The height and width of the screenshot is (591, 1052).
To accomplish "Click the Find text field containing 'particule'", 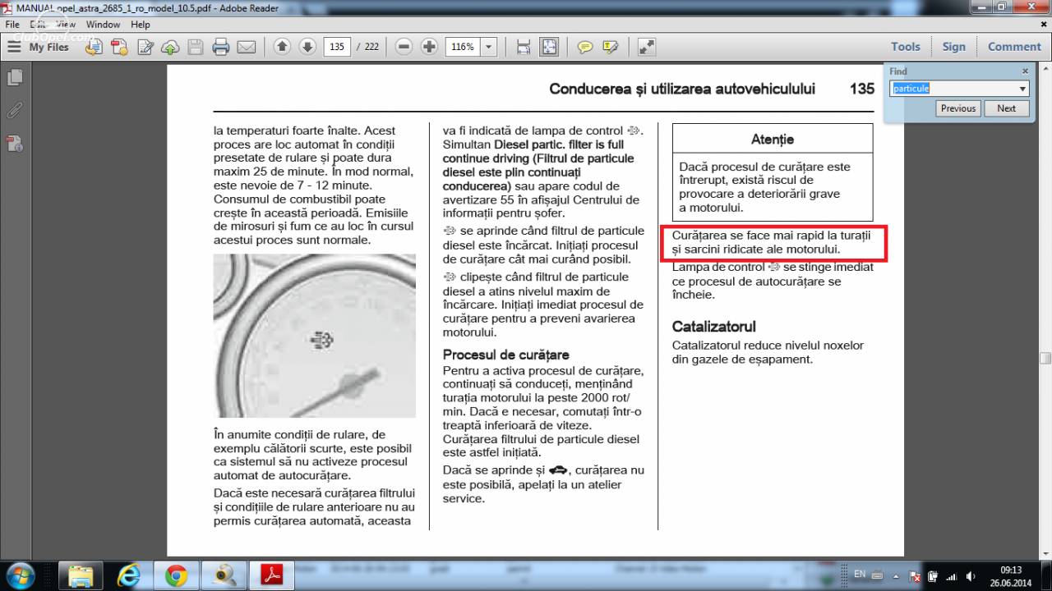I will pos(953,88).
